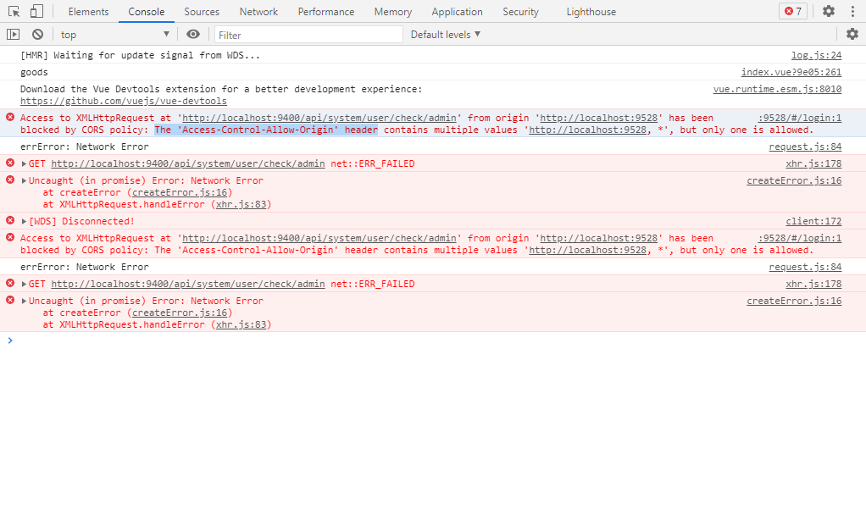866x509 pixels.
Task: Click the first origin 'http://localhost:9528' link in top CORS error
Action: coord(599,118)
